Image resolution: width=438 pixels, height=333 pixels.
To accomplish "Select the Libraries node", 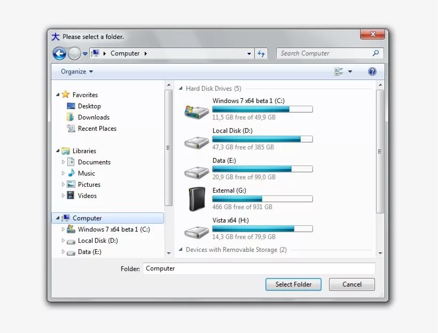I will pyautogui.click(x=84, y=150).
